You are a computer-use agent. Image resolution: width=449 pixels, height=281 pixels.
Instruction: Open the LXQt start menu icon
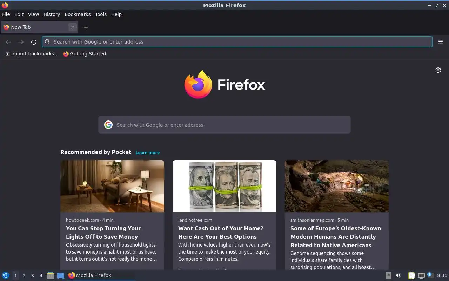(6, 275)
